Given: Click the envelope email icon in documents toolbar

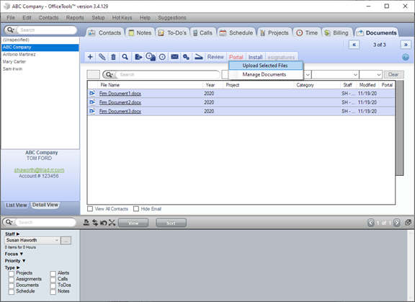Looking at the screenshot, I should click(174, 57).
